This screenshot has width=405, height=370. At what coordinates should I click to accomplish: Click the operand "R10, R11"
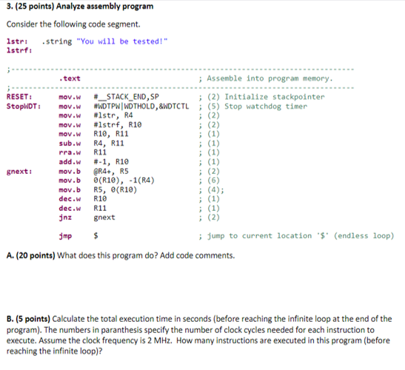(x=111, y=134)
